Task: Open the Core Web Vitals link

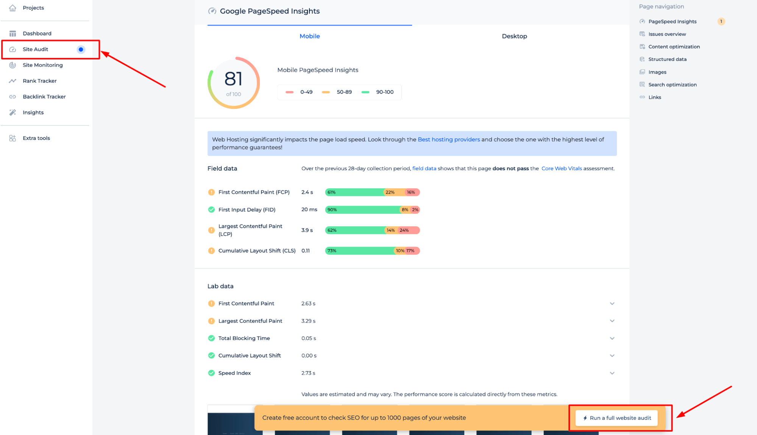Action: [562, 169]
